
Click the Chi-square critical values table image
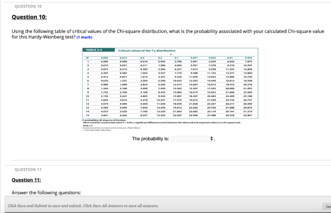(170, 83)
